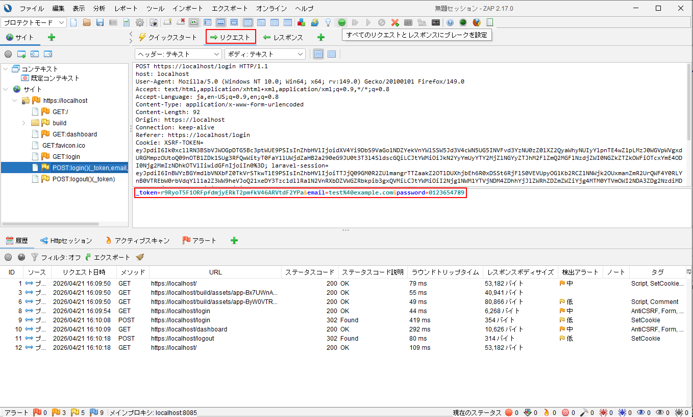Collapse the コンテキスト tree node
Viewport: 693px width, 417px height.
tap(6, 69)
